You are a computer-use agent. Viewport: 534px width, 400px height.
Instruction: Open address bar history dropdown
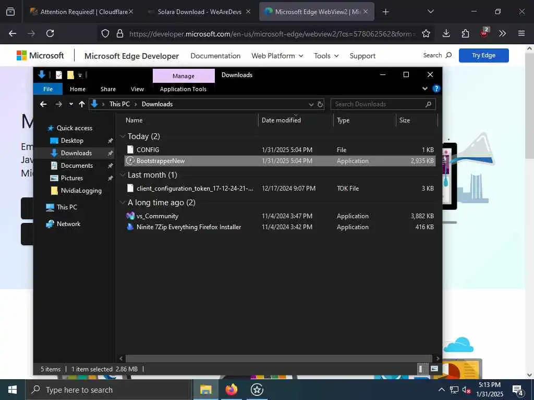click(x=311, y=104)
